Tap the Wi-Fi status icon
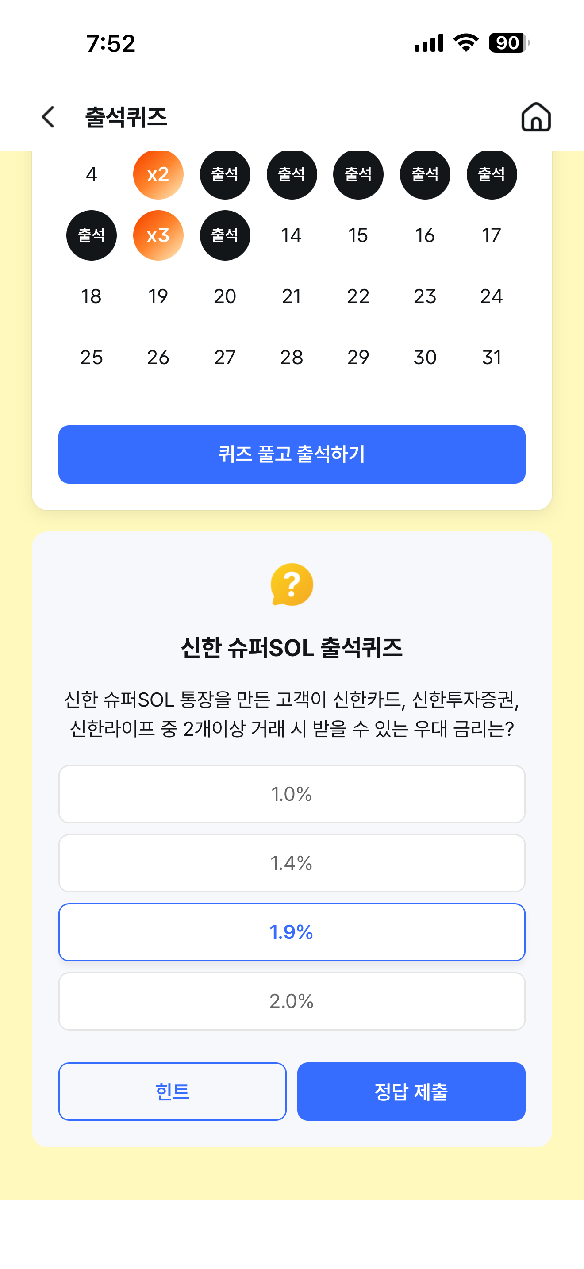 point(466,43)
